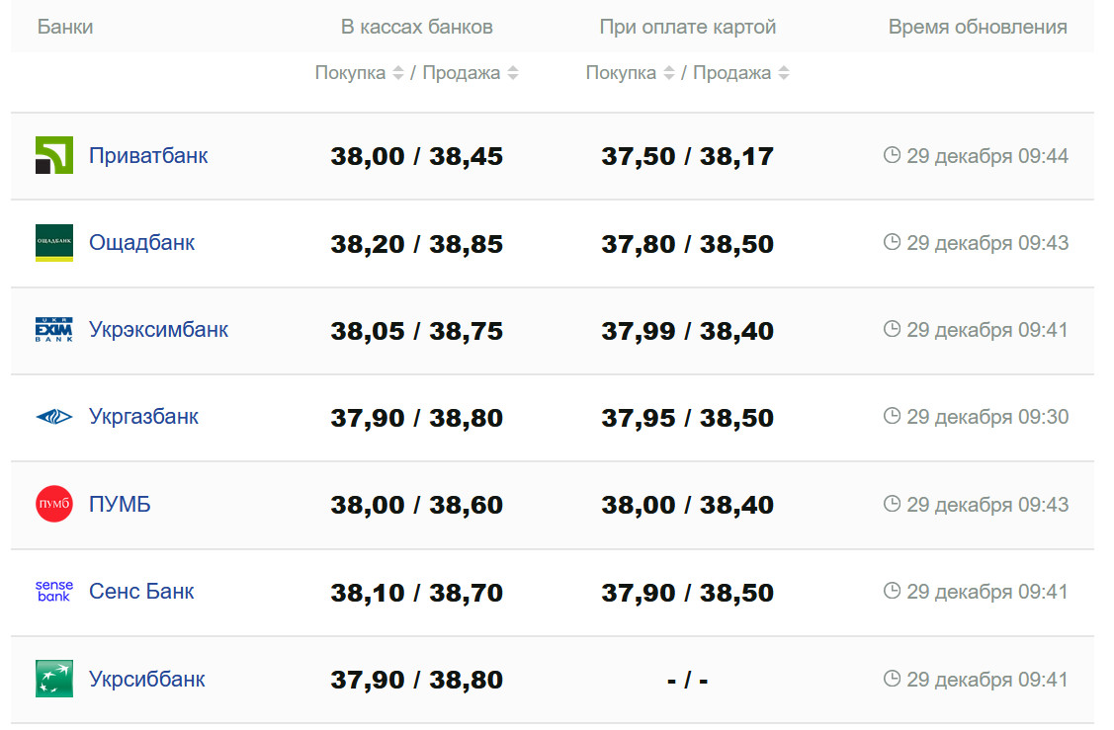The image size is (1114, 730).
Task: Open the Укргазбанк bank link
Action: click(x=143, y=417)
